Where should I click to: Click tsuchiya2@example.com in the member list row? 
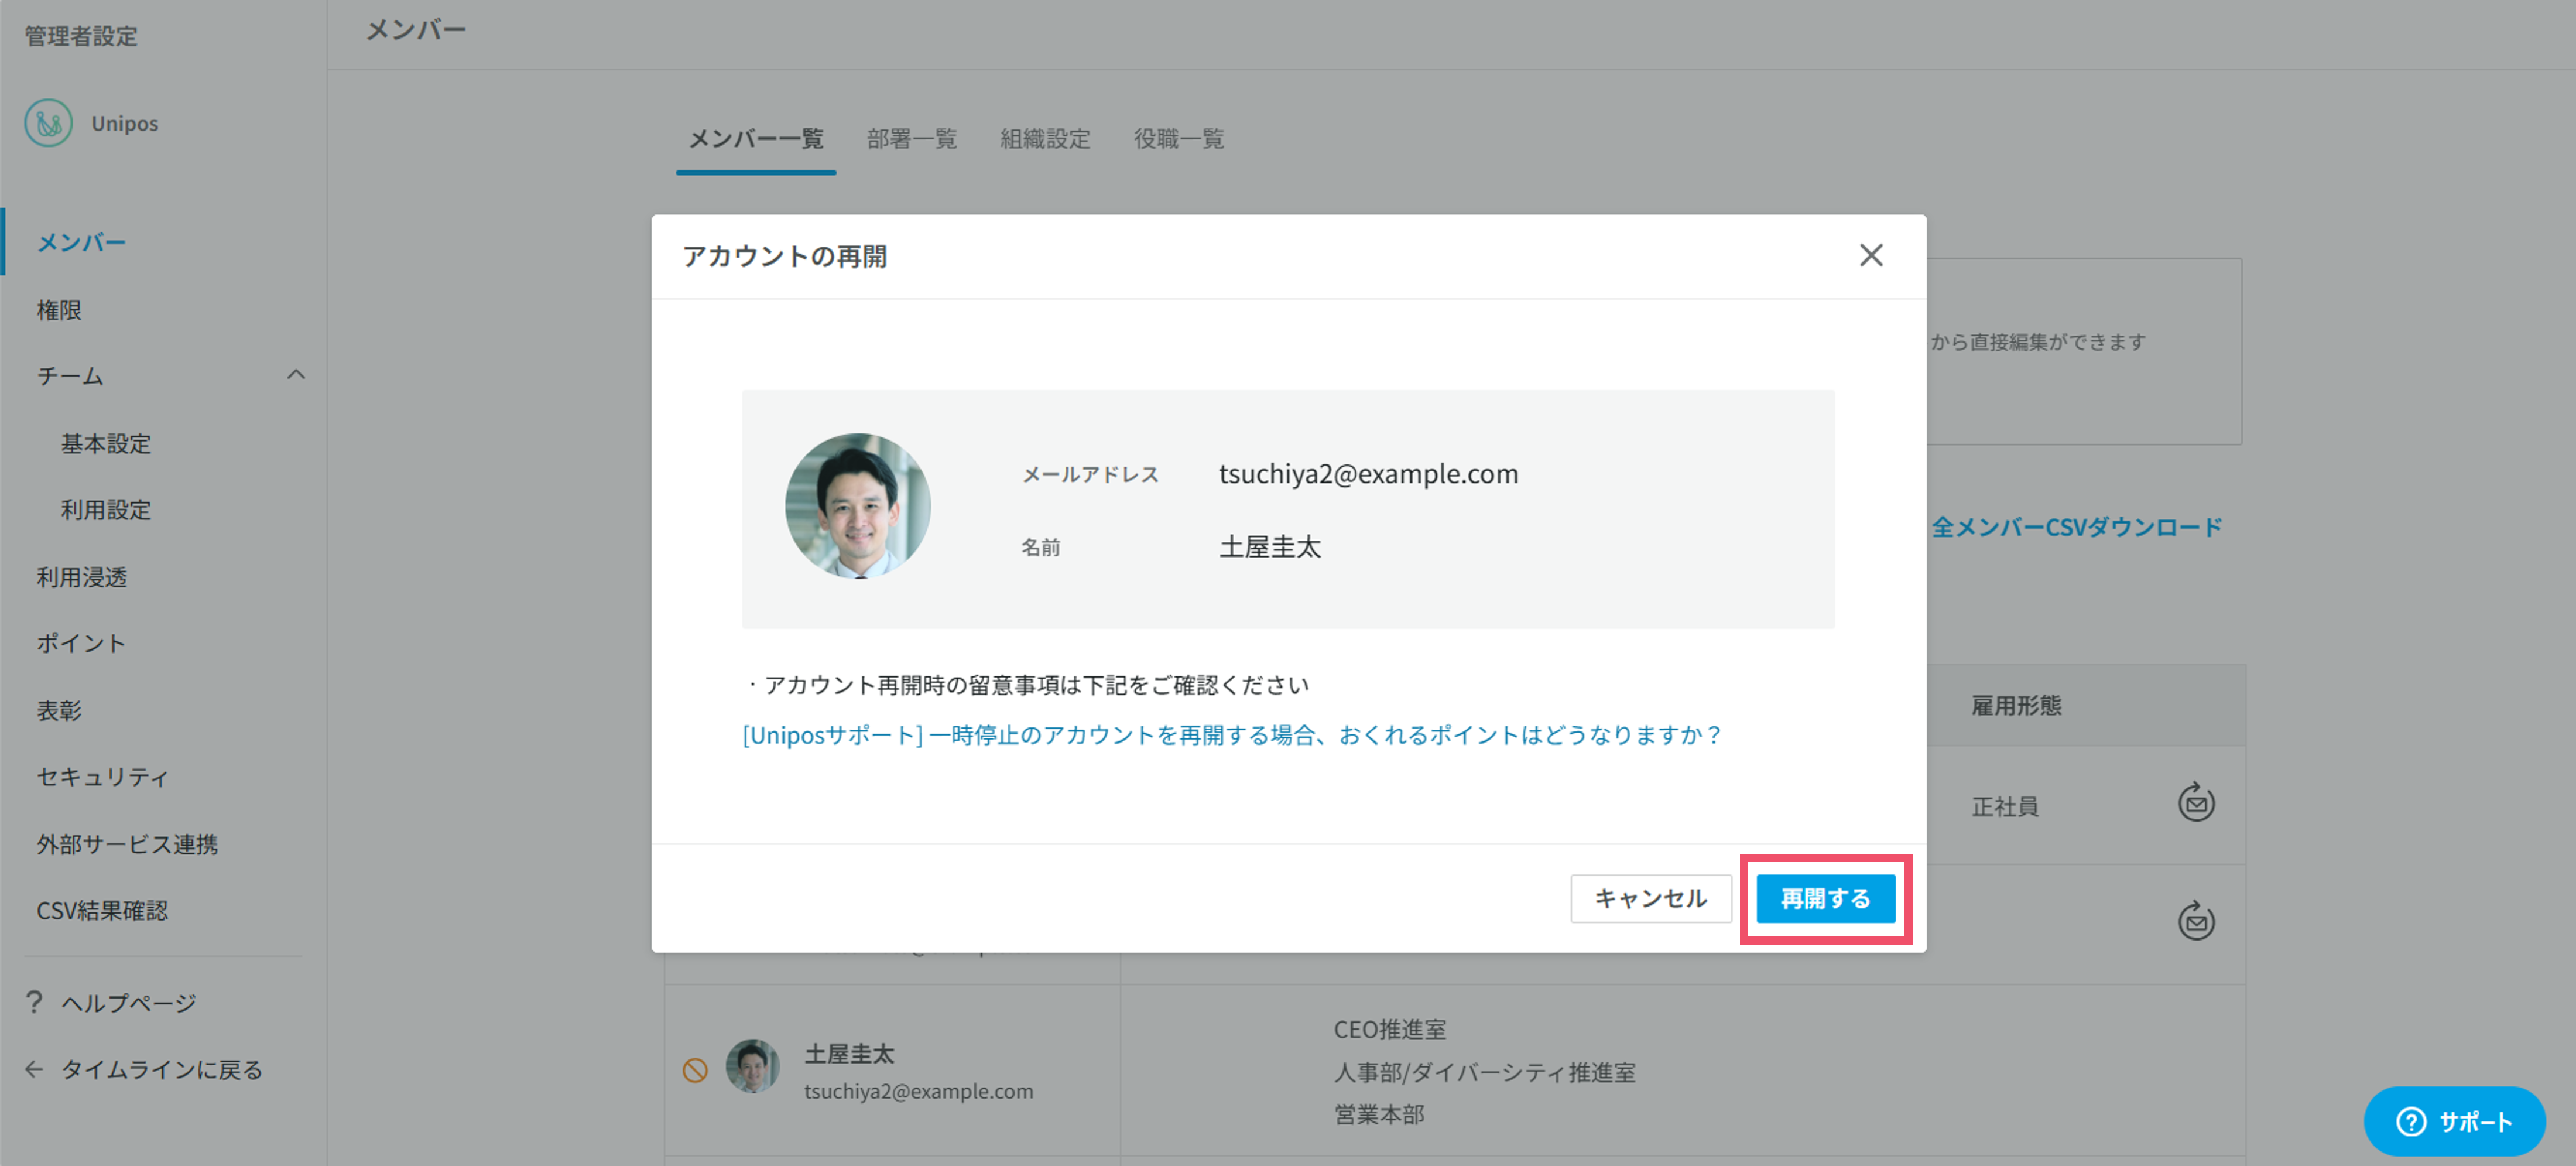(918, 1091)
